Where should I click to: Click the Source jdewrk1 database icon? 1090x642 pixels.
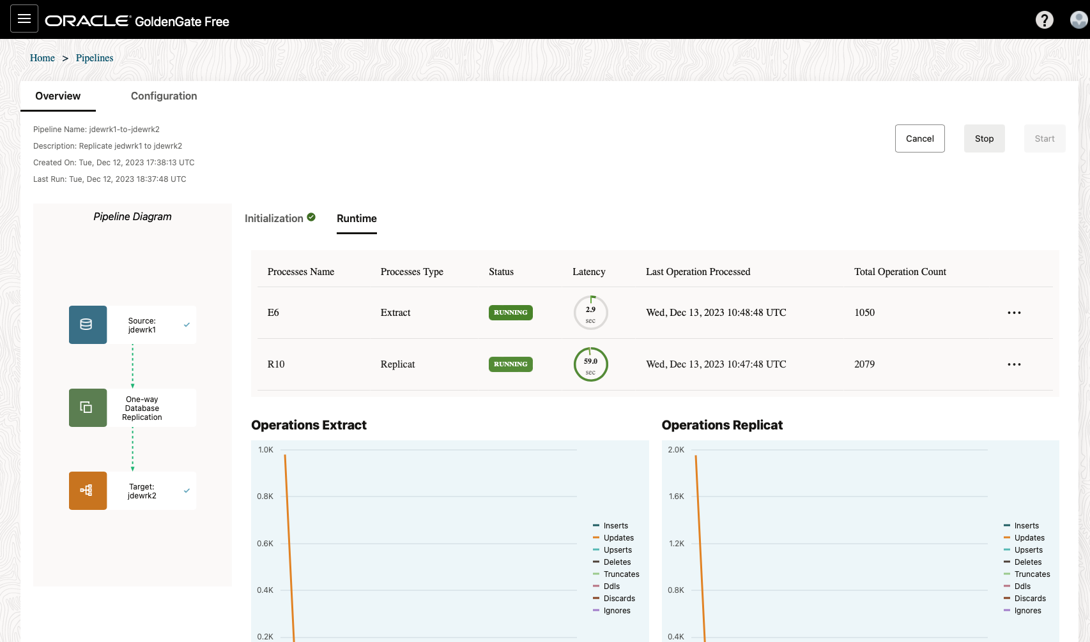[88, 325]
